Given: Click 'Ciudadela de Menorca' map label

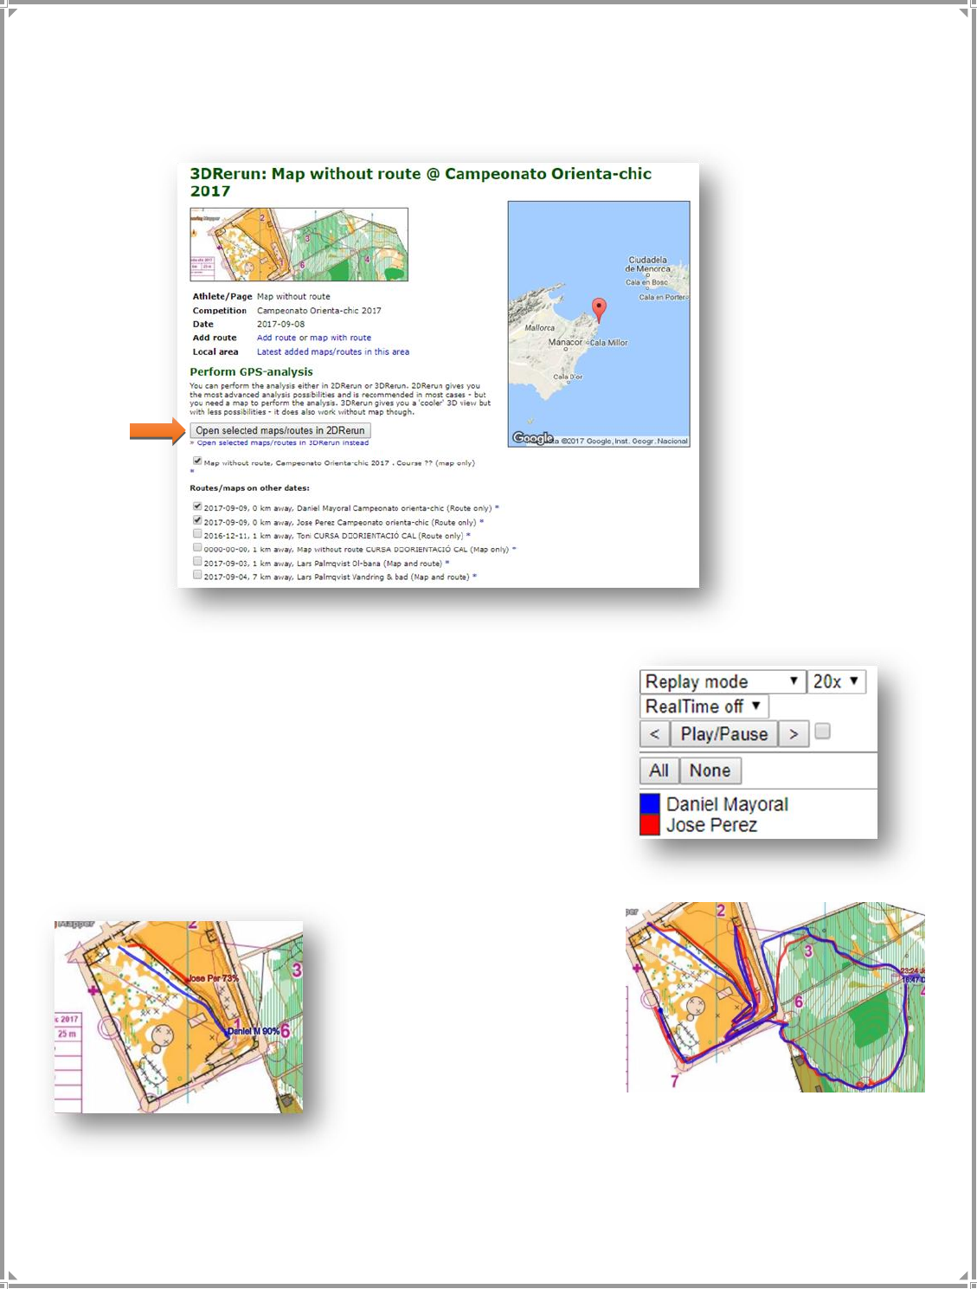Looking at the screenshot, I should pos(648,264).
